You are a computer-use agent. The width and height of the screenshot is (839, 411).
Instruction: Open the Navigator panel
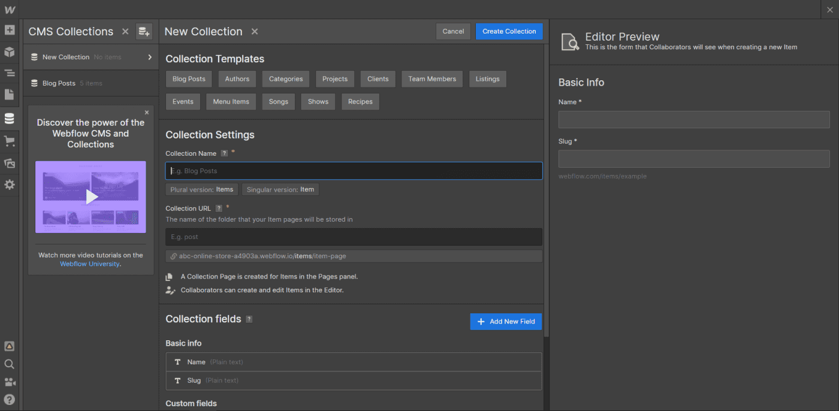(x=10, y=73)
